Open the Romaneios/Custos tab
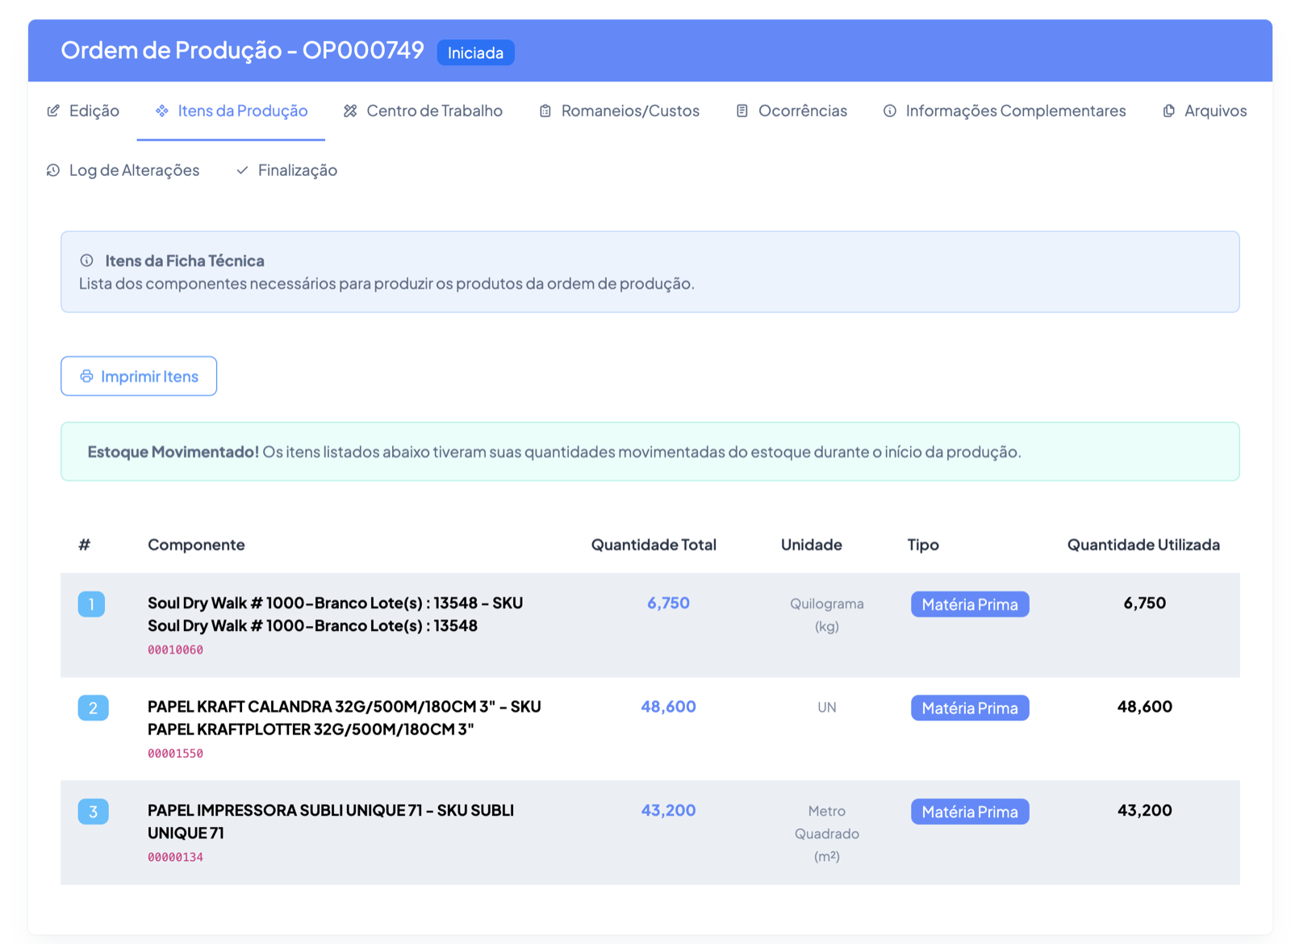Screen dimensions: 1291x944 (x=619, y=111)
